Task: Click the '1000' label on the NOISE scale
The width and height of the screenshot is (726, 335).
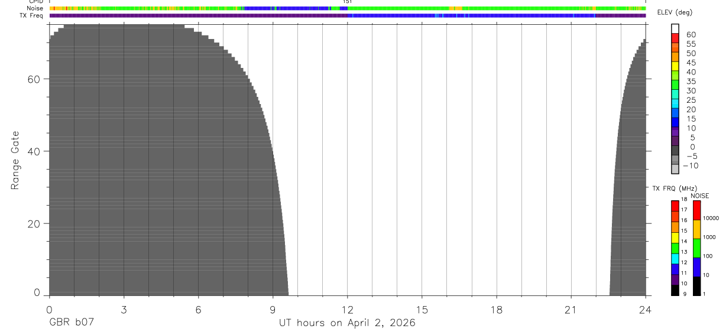Action: point(709,237)
